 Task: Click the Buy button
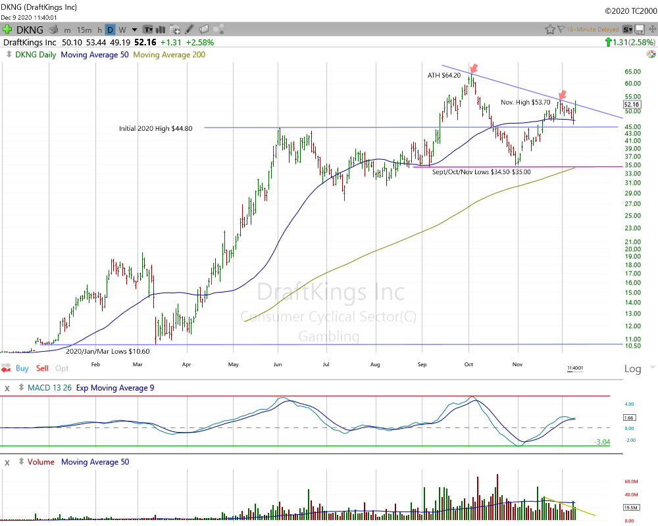[x=22, y=368]
